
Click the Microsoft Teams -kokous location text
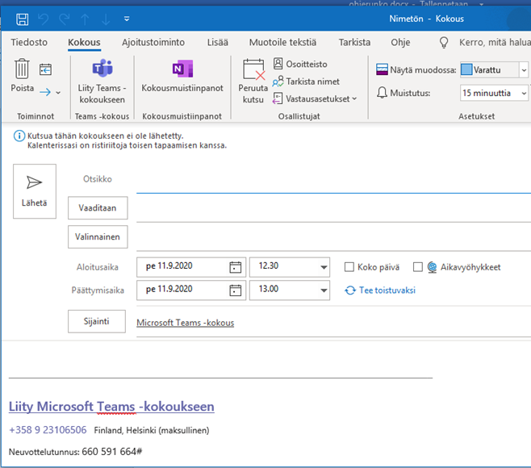[186, 323]
